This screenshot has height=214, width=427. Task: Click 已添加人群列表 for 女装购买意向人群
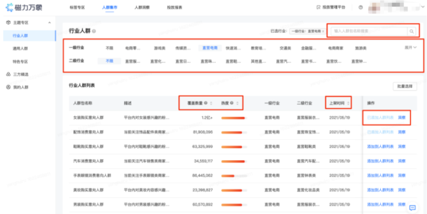380,118
